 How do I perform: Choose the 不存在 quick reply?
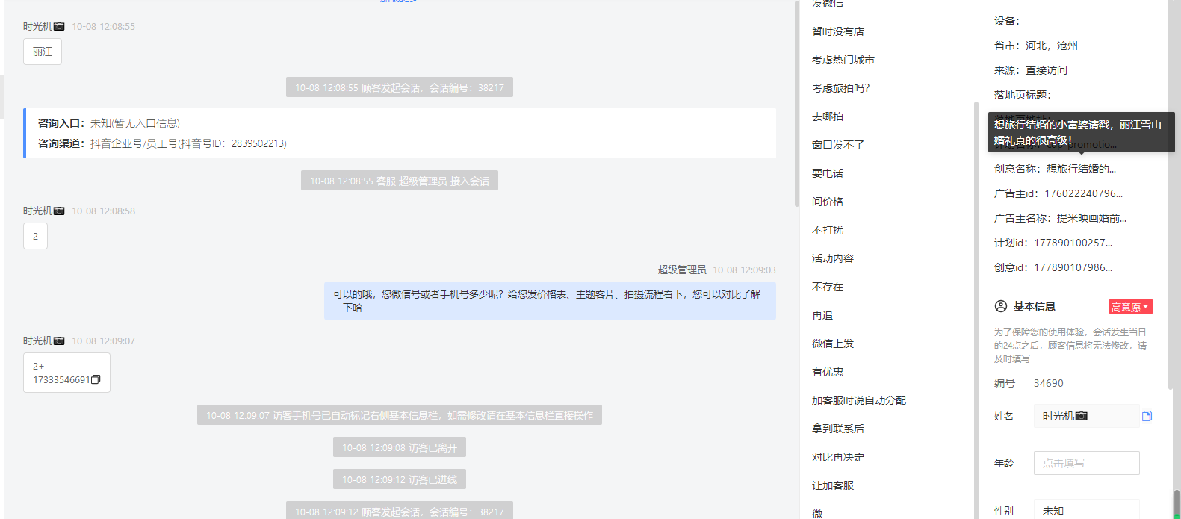coord(828,287)
